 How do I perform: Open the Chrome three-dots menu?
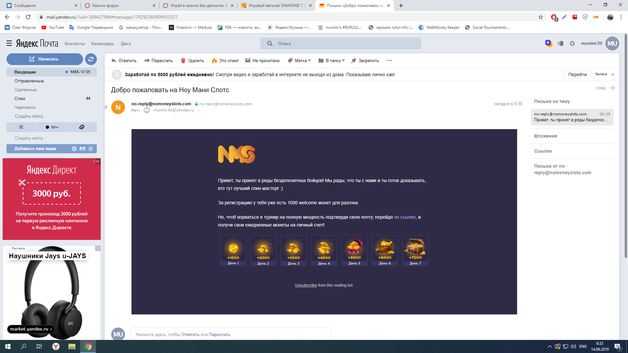click(621, 17)
